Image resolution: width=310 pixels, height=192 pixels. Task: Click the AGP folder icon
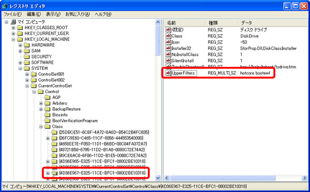(48, 97)
